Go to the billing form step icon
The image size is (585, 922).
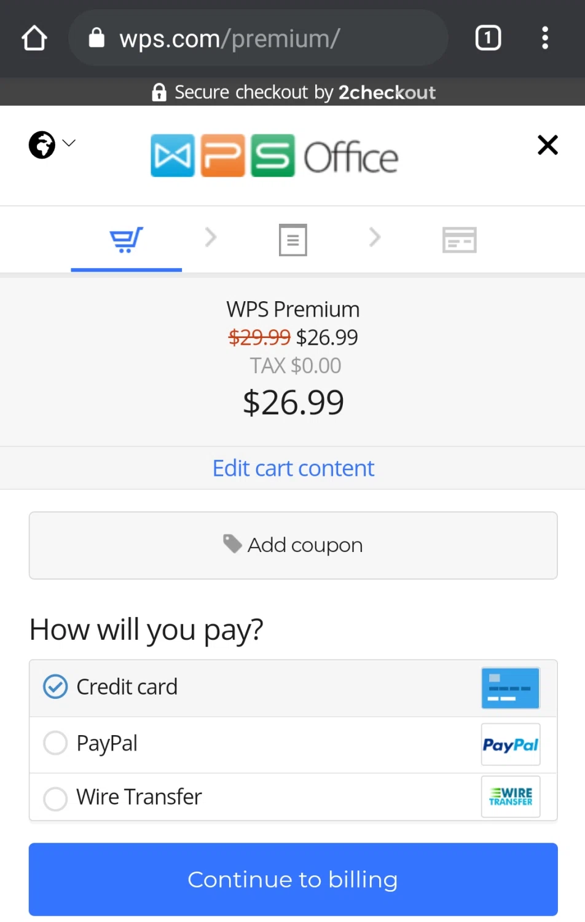click(292, 240)
